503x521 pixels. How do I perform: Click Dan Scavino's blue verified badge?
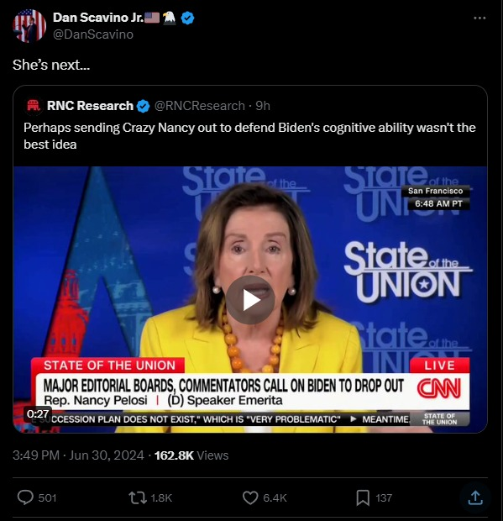click(x=187, y=18)
